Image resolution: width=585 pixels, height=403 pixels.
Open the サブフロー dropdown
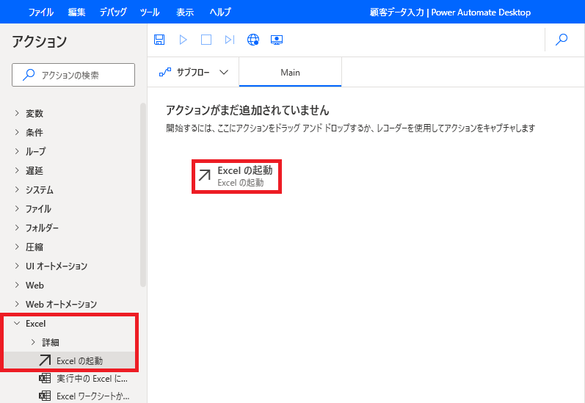[x=193, y=72]
